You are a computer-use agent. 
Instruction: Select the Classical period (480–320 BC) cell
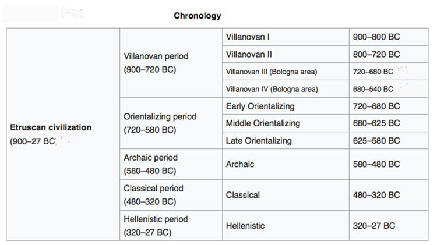(153, 195)
